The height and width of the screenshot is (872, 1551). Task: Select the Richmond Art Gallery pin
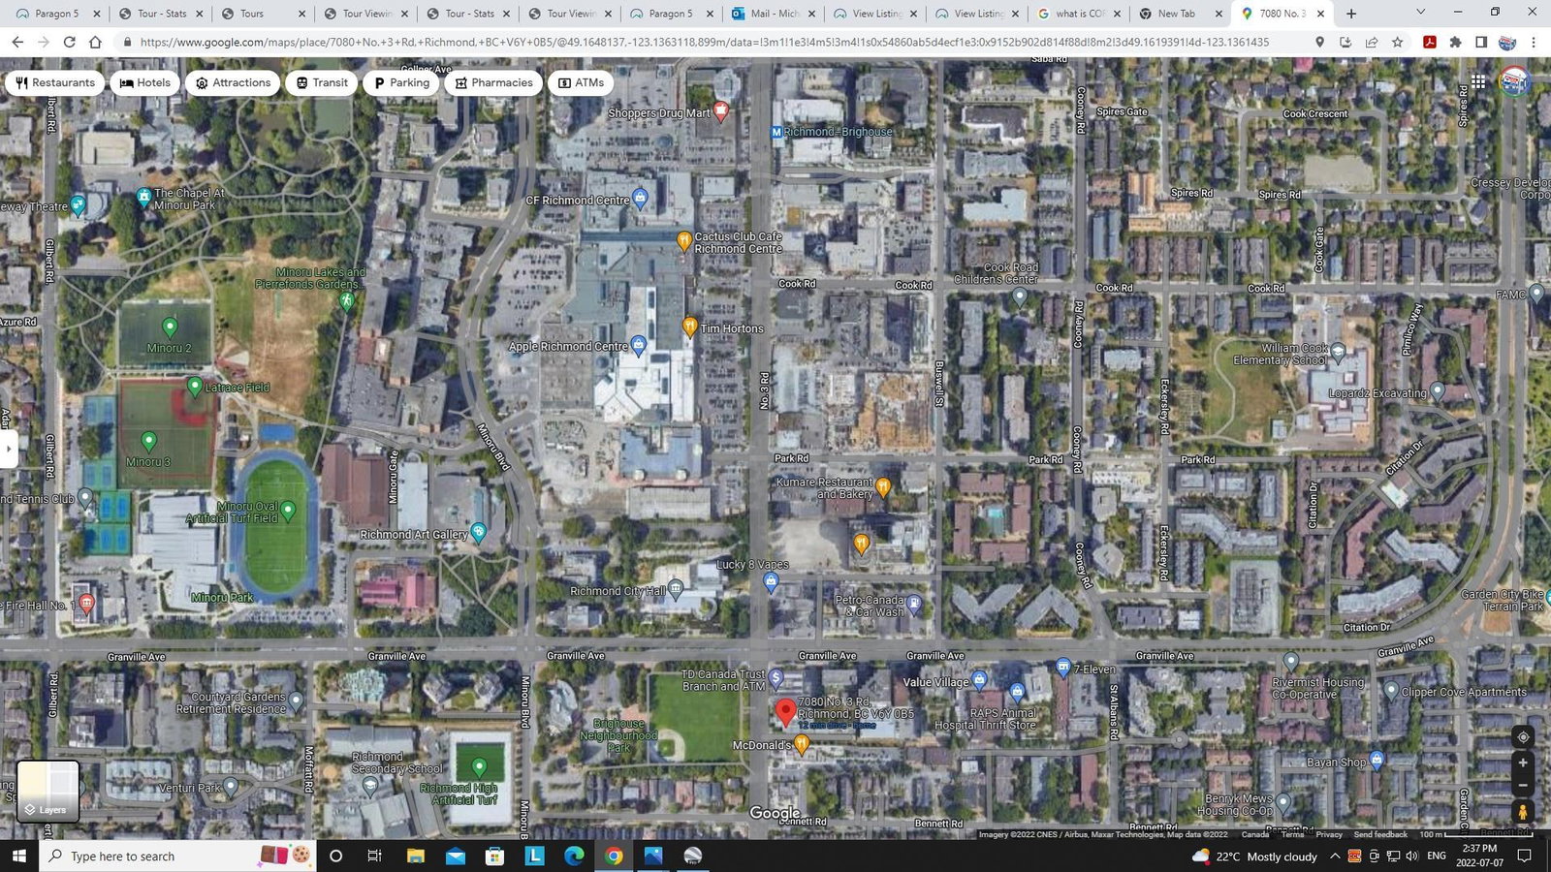tap(478, 532)
